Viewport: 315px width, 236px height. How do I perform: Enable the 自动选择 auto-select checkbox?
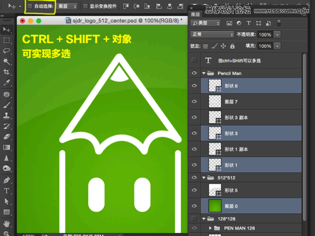point(30,6)
